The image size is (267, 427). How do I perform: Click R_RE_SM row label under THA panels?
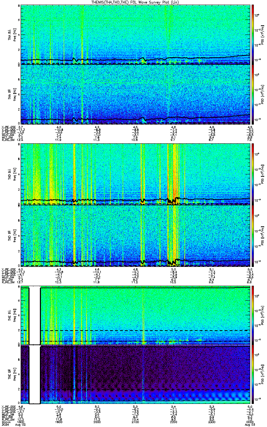point(8,140)
